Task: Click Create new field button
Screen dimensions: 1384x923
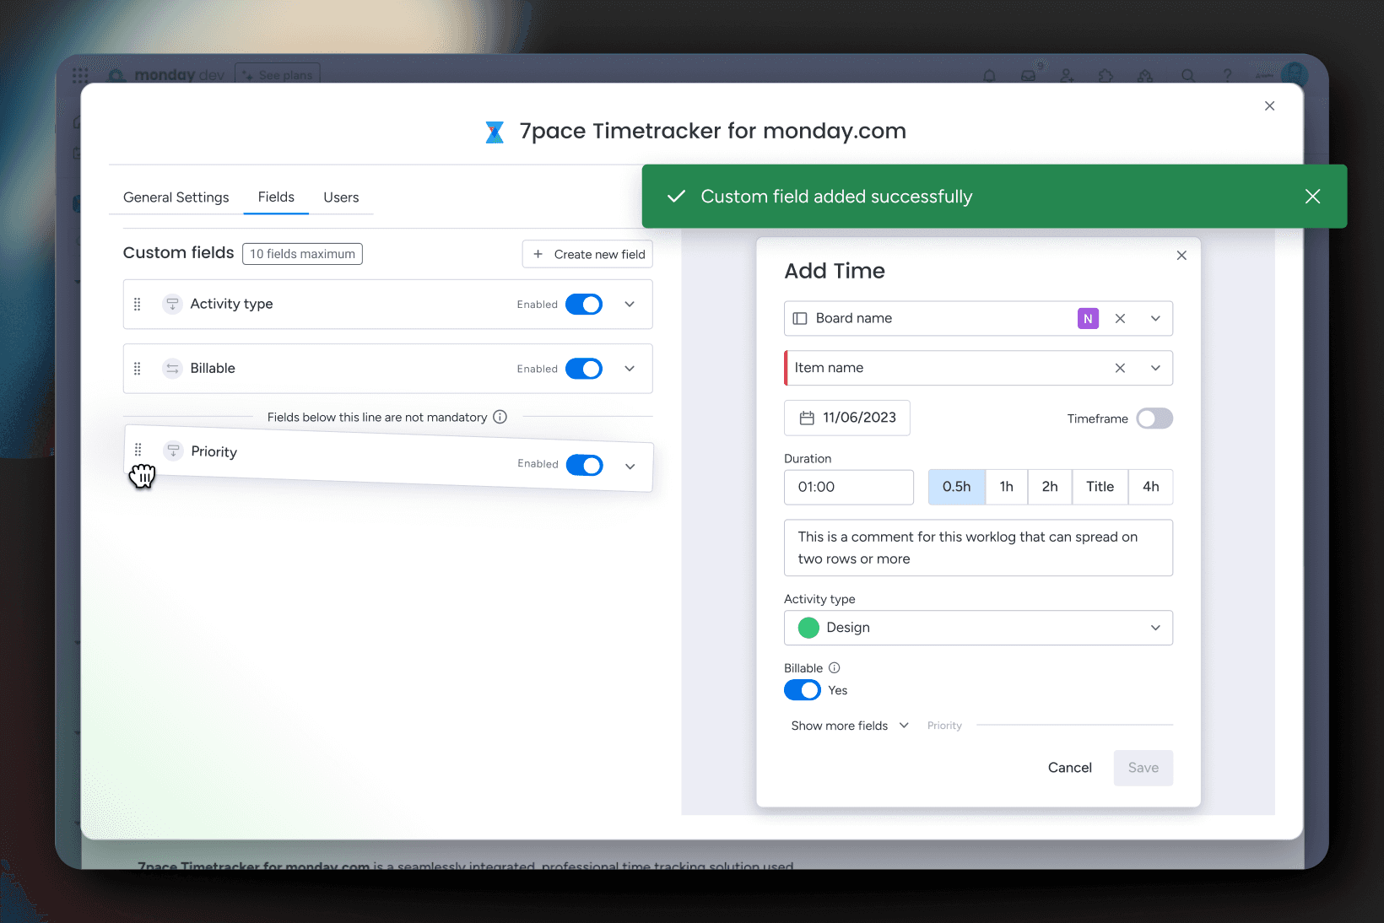Action: click(x=587, y=254)
